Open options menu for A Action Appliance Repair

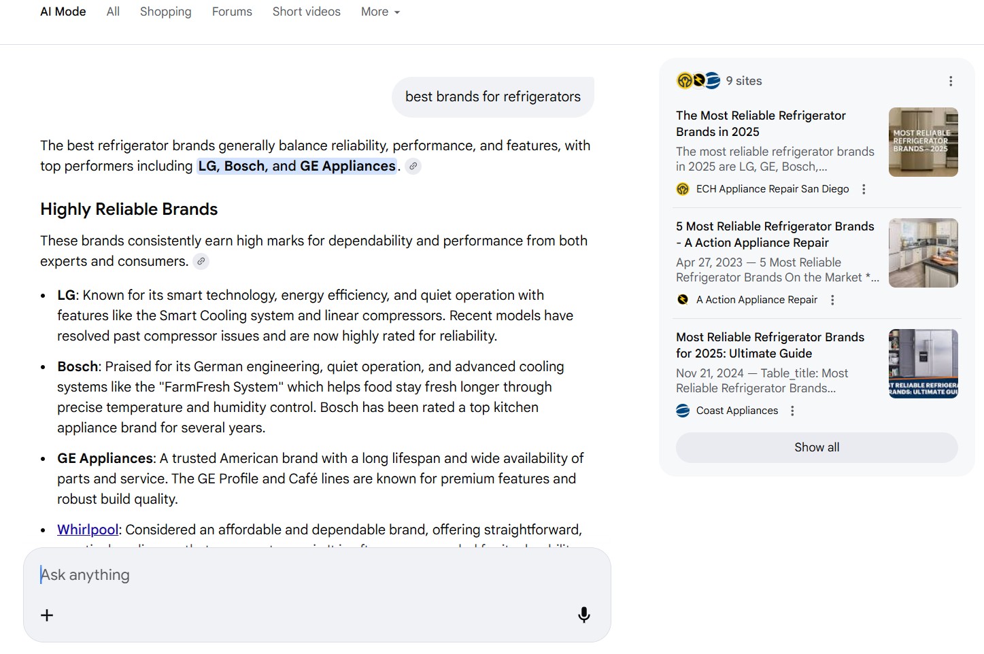coord(832,300)
